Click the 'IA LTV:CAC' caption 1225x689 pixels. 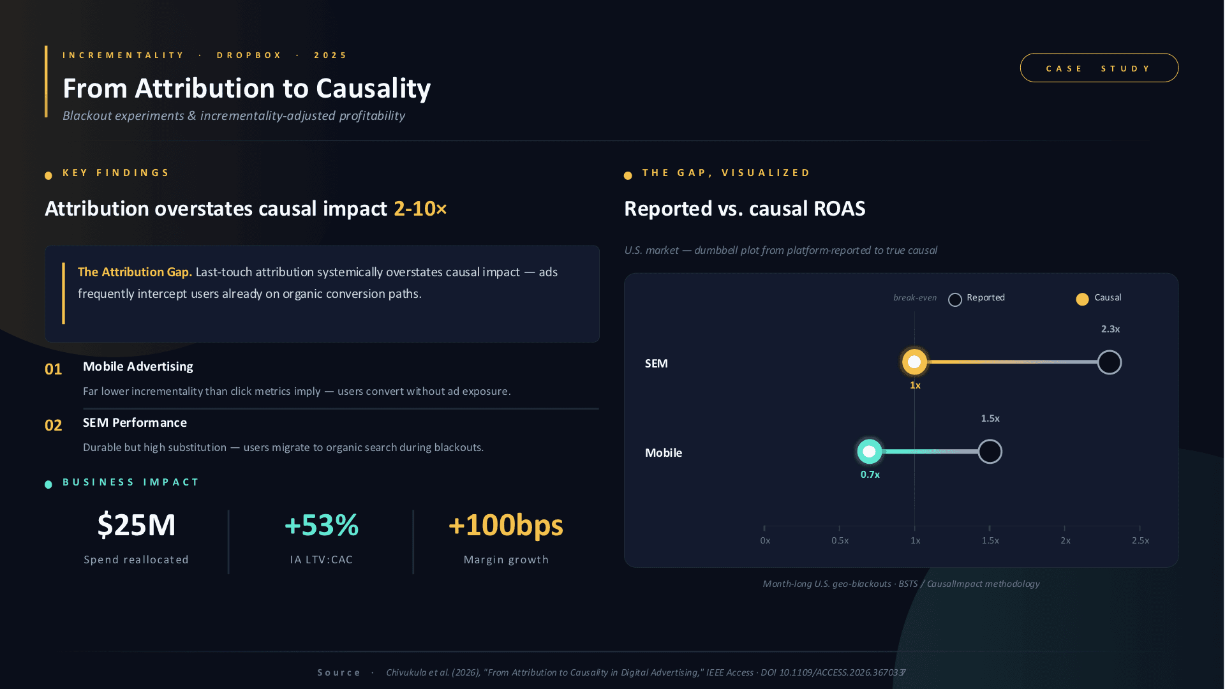[322, 559]
